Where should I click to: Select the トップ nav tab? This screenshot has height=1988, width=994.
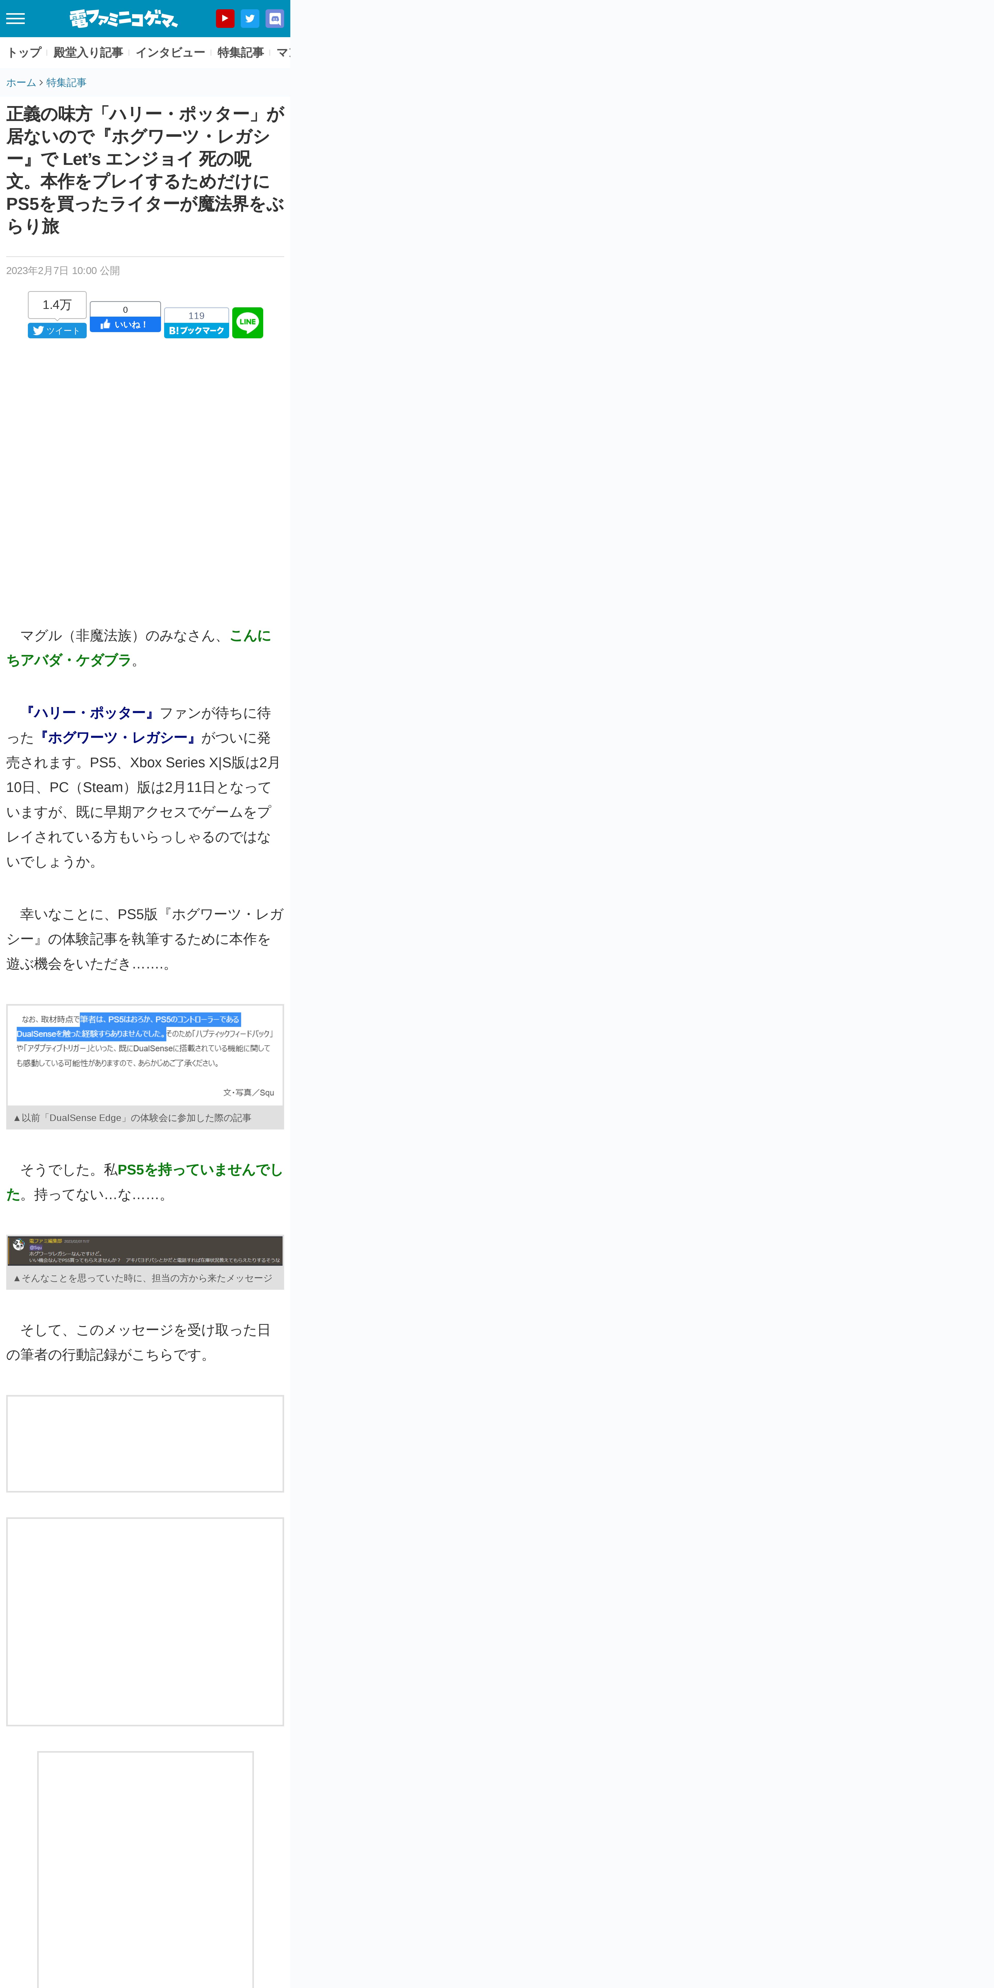[x=24, y=52]
